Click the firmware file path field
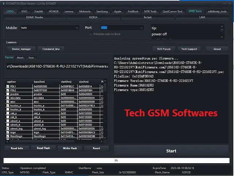Image resolution: width=234 pixels, height=176 pixels. click(57, 66)
